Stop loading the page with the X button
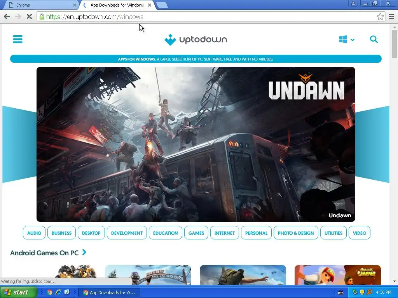This screenshot has width=398, height=298. pos(29,17)
